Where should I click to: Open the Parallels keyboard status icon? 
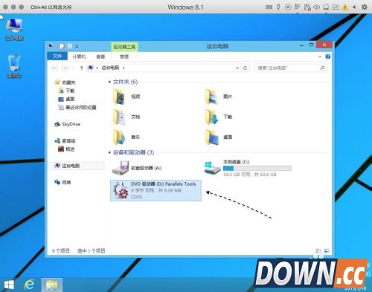click(x=269, y=7)
